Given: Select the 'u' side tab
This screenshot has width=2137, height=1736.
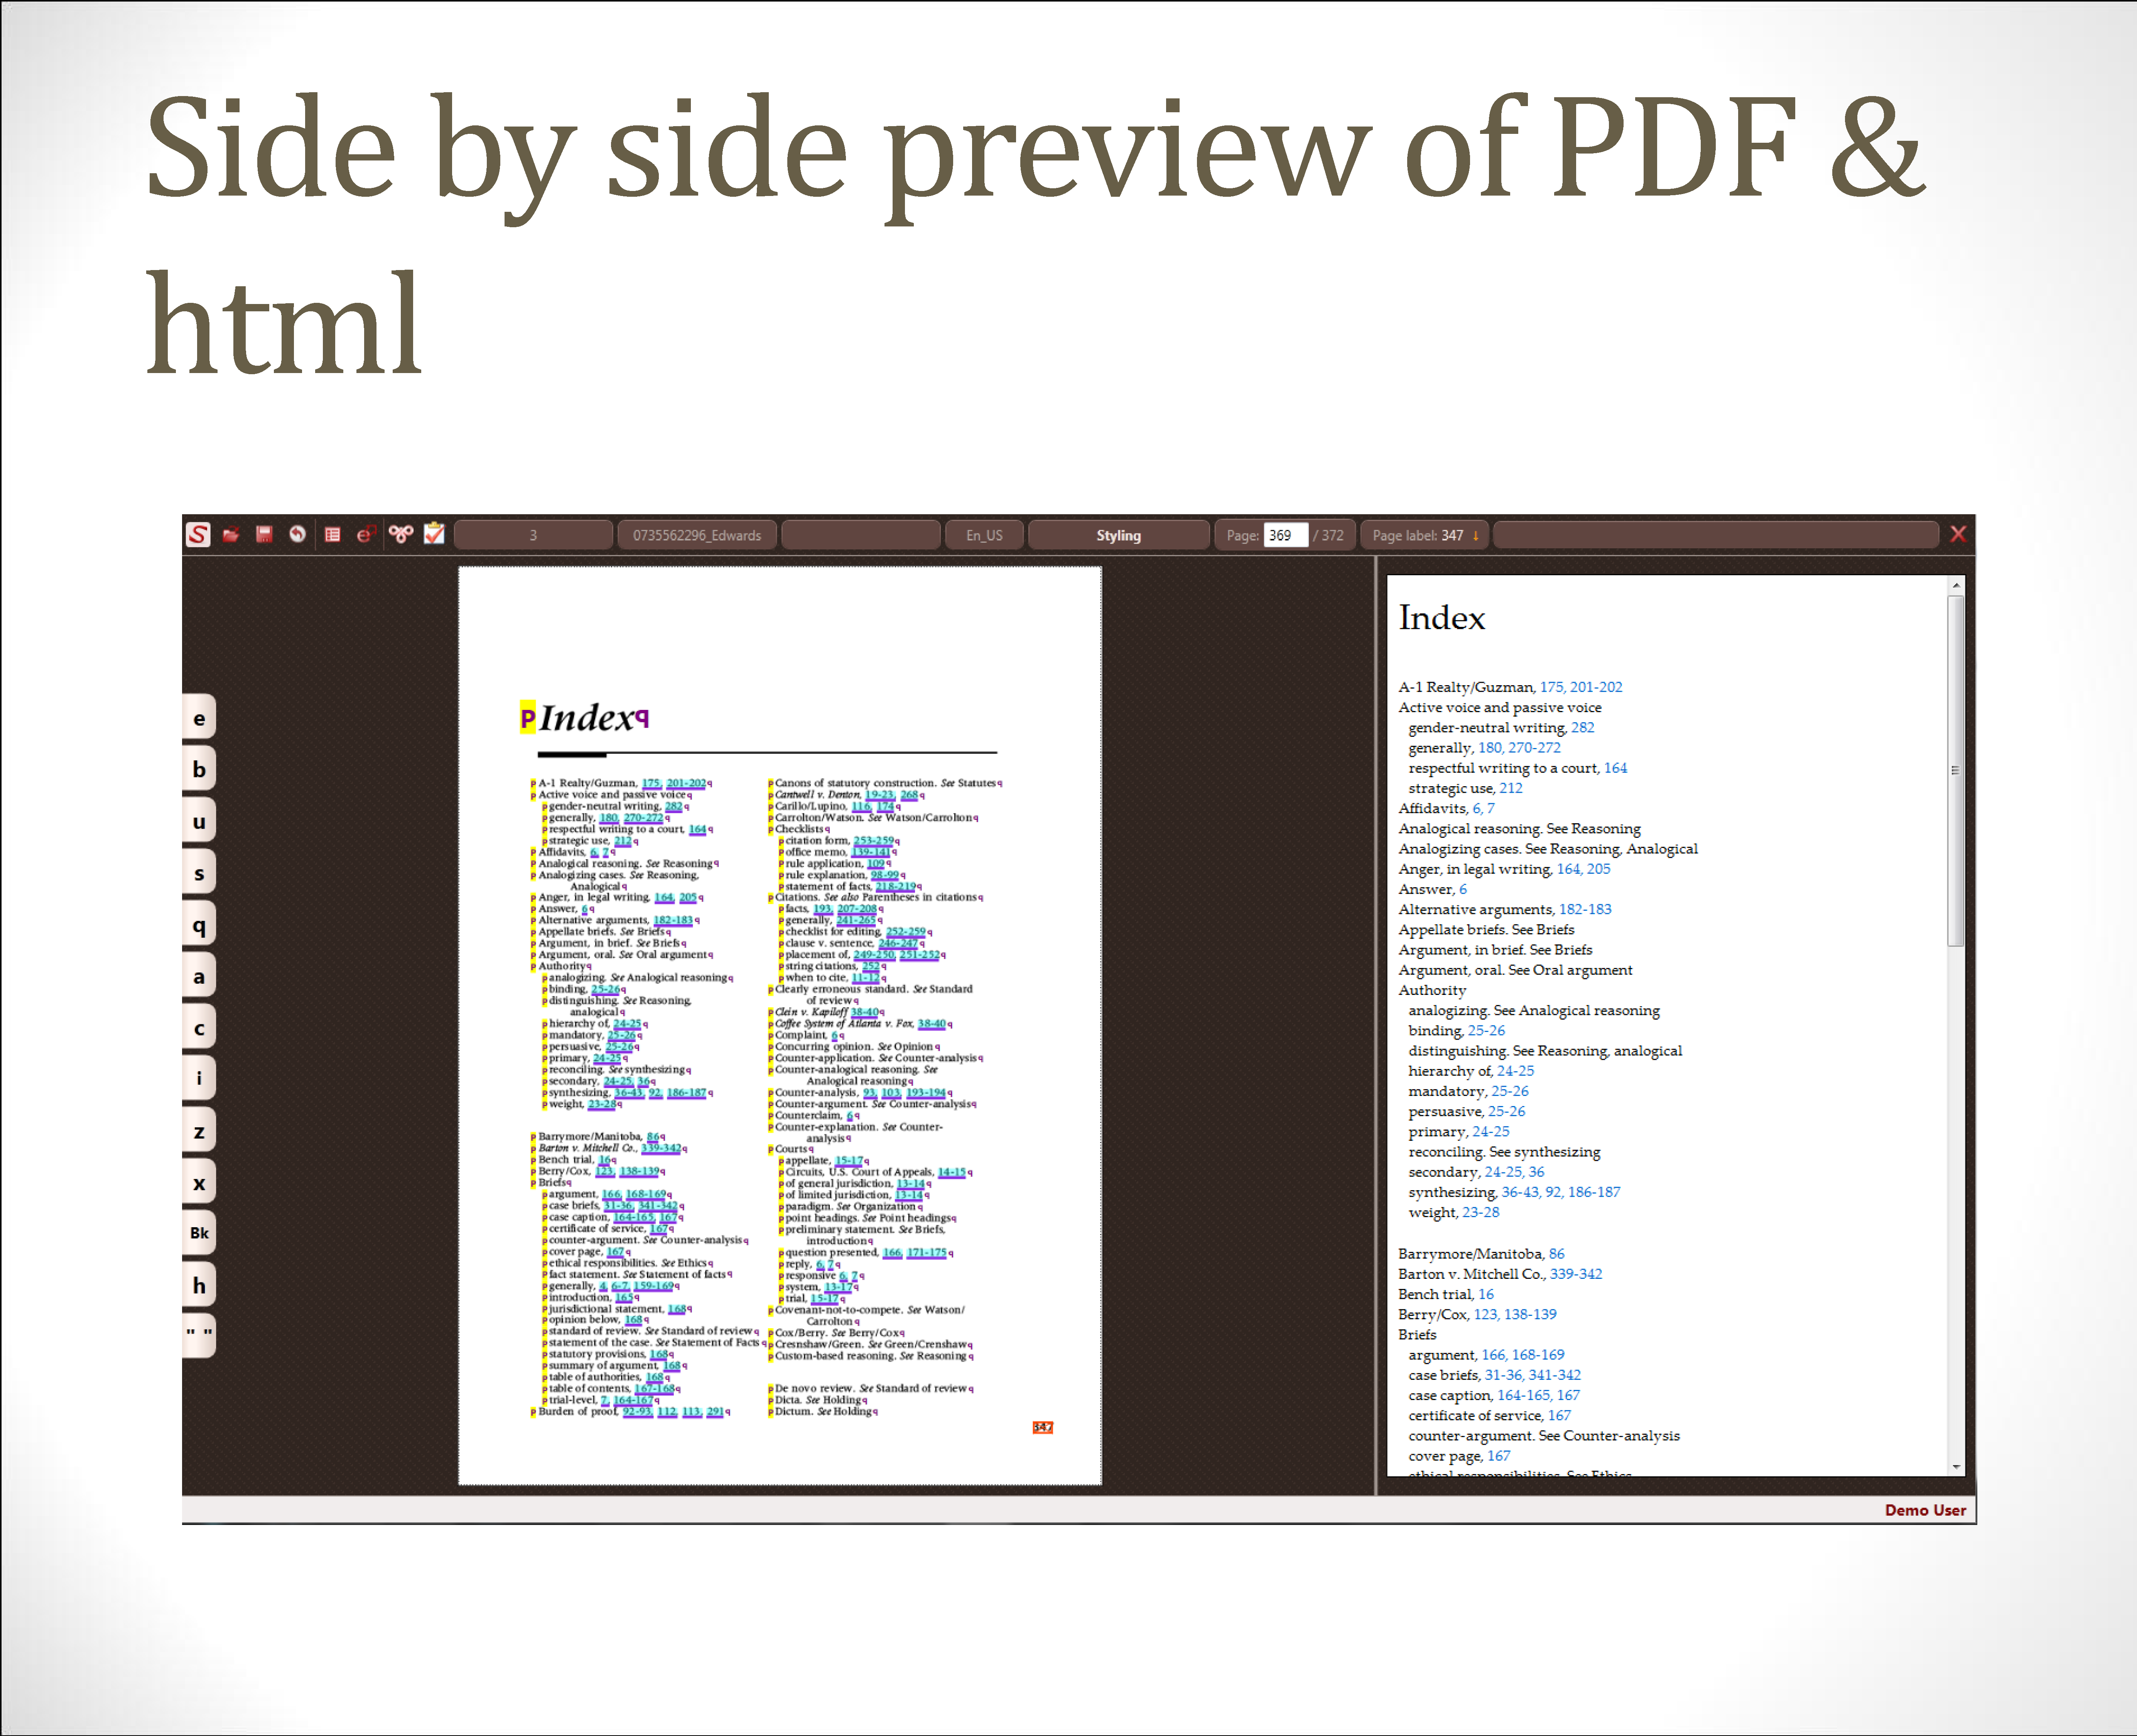Looking at the screenshot, I should (x=199, y=821).
